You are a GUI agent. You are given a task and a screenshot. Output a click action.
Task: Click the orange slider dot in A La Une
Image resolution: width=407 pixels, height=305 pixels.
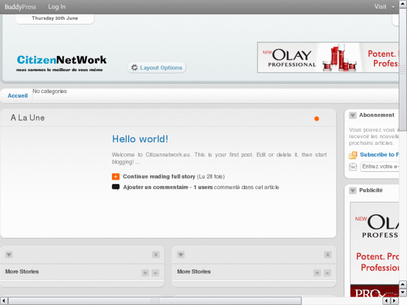click(317, 119)
